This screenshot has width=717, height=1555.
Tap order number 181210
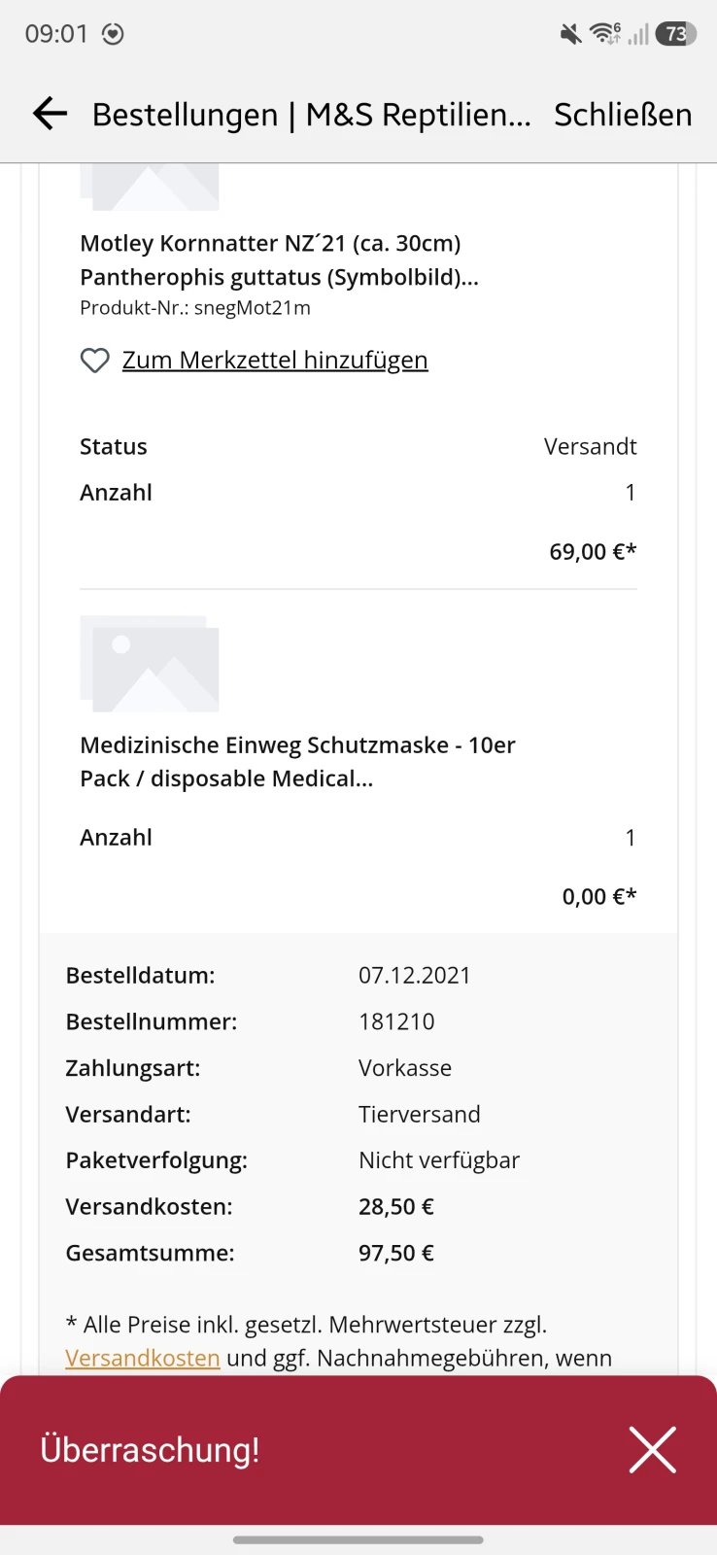[396, 1021]
